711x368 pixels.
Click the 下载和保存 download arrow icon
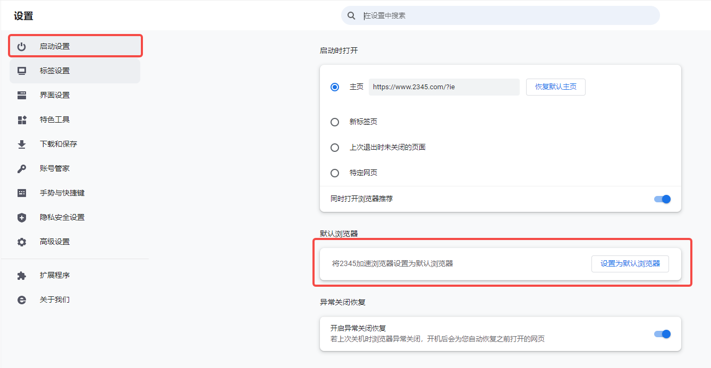pos(21,143)
